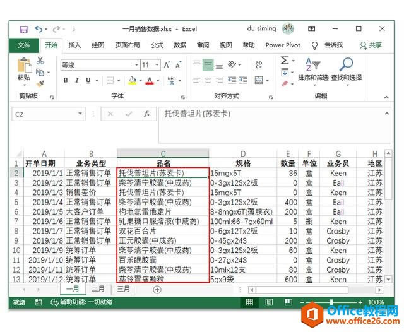Expand the borders dropdown arrow
This screenshot has width=404, height=332.
point(119,81)
